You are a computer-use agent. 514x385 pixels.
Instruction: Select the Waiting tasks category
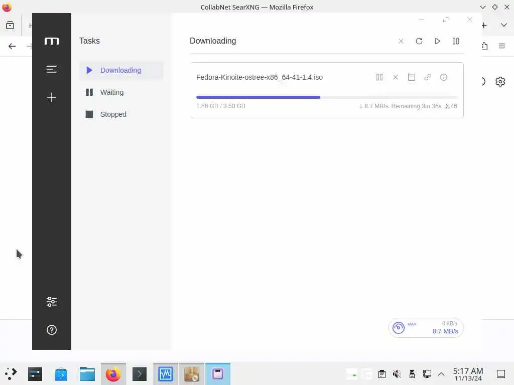pyautogui.click(x=121, y=92)
